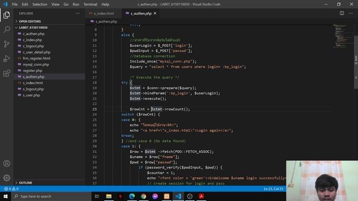The image size is (358, 201).
Task: Open c_authen.php in explorer
Action: [34, 33]
